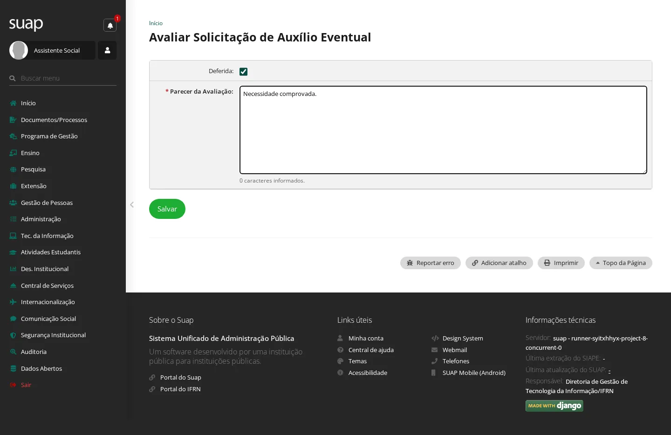Click the Pesquisa globe icon
The width and height of the screenshot is (671, 435).
[13, 170]
